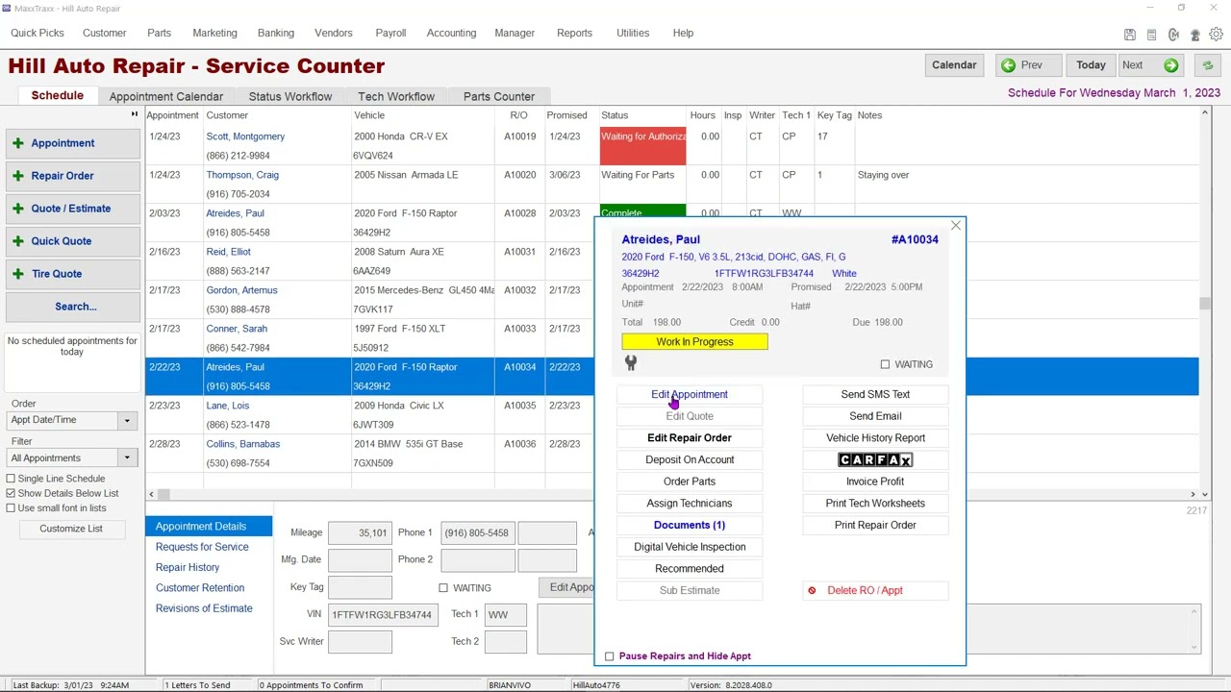Click the green refresh arrows button
Viewport: 1231px width, 692px height.
[1208, 65]
